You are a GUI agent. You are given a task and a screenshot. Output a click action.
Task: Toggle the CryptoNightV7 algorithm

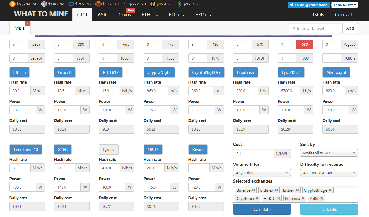(207, 72)
